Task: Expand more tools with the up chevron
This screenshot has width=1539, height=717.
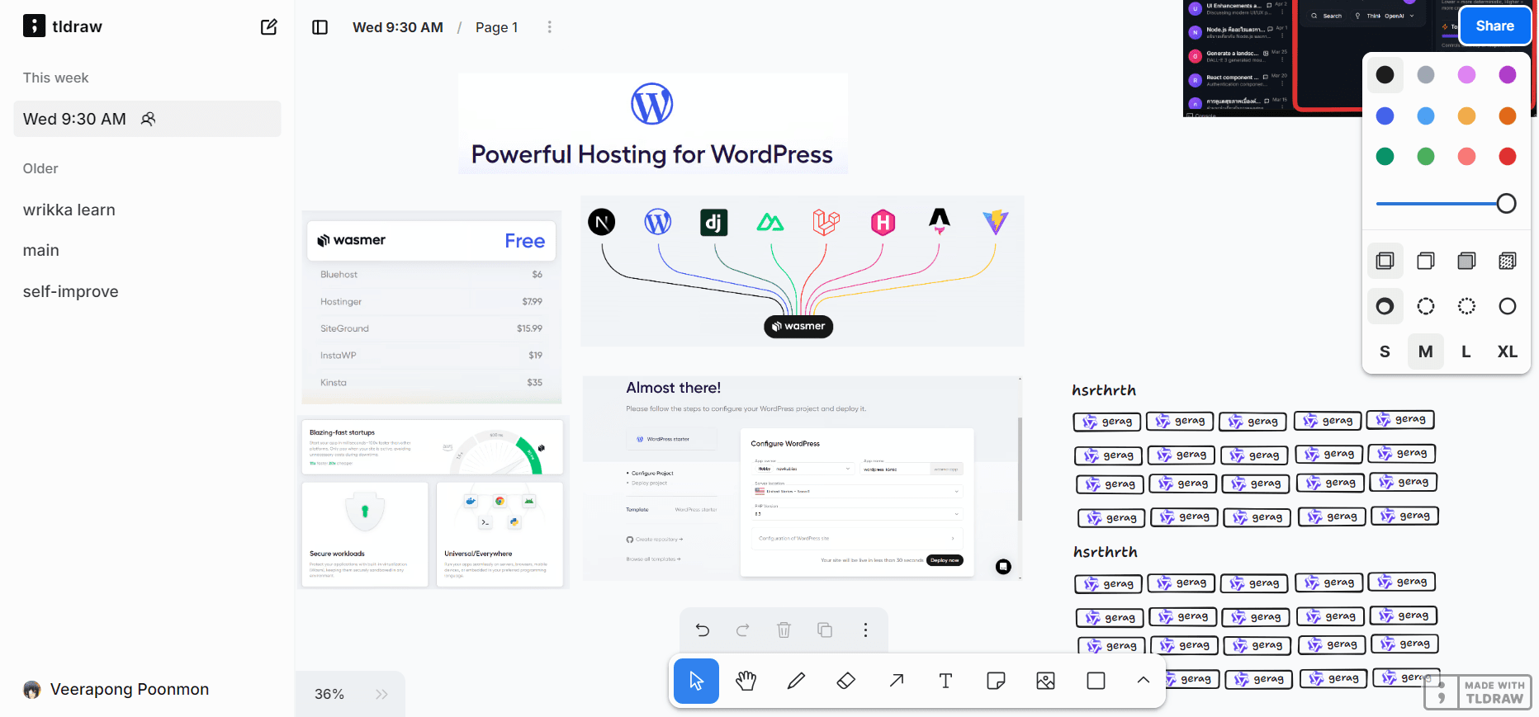Action: 1144,681
